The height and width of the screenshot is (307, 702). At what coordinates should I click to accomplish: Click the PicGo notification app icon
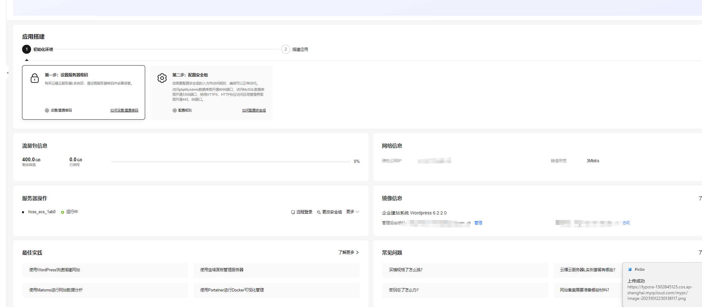pos(630,269)
